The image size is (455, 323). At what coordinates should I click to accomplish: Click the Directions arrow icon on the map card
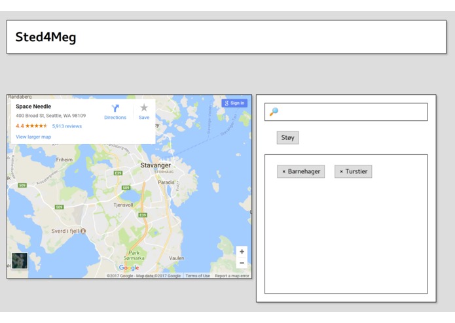[x=115, y=109]
